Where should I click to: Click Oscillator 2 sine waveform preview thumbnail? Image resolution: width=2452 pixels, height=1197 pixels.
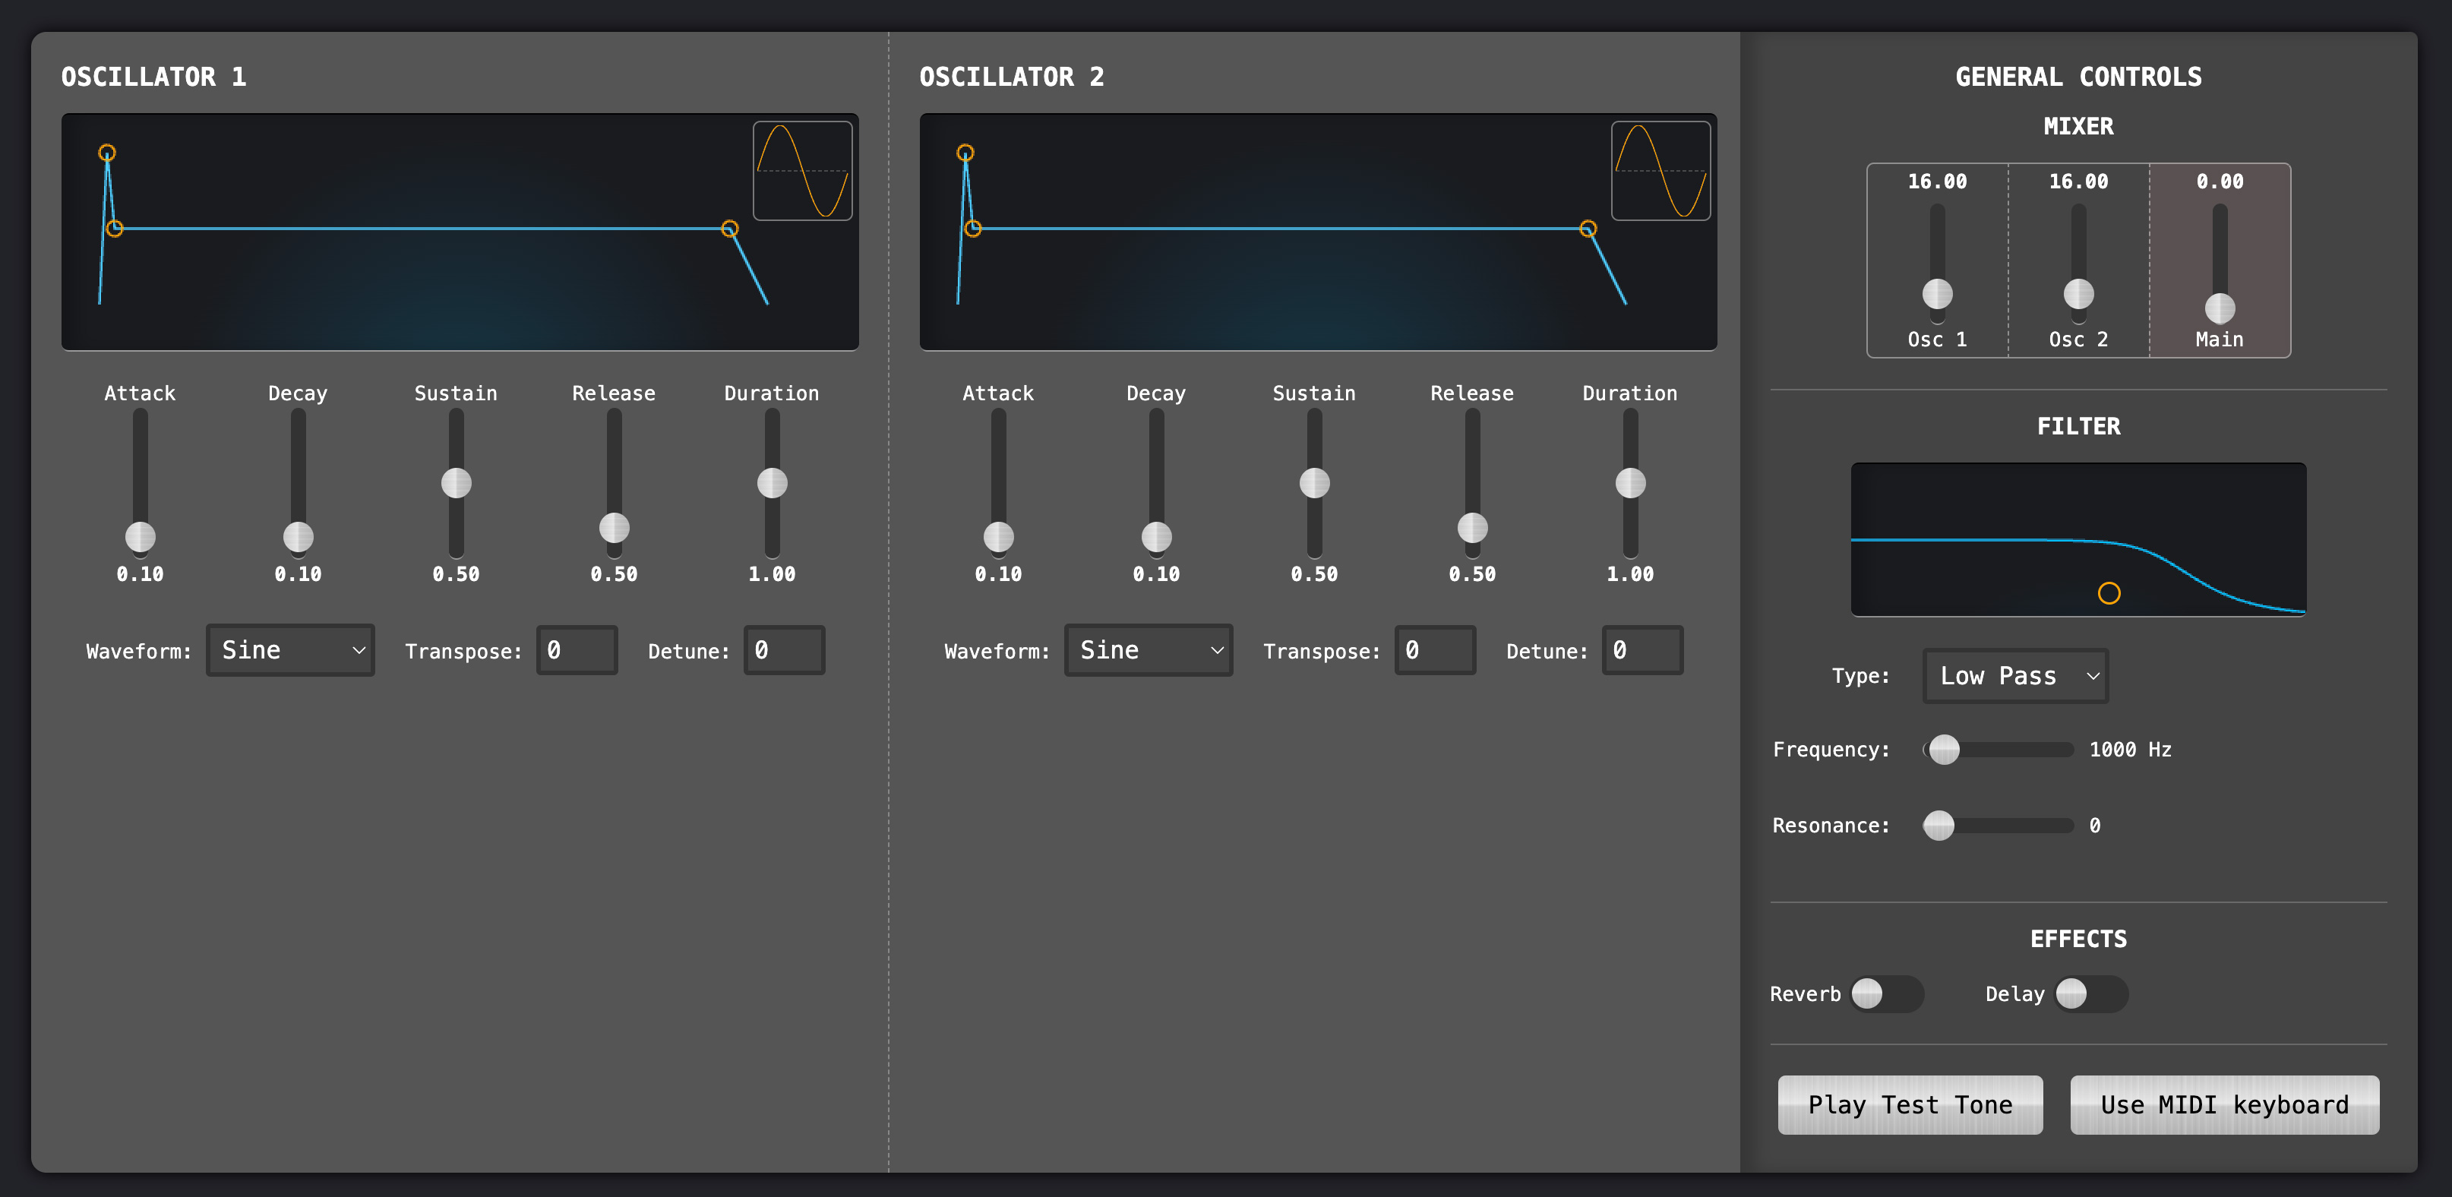click(x=1660, y=172)
